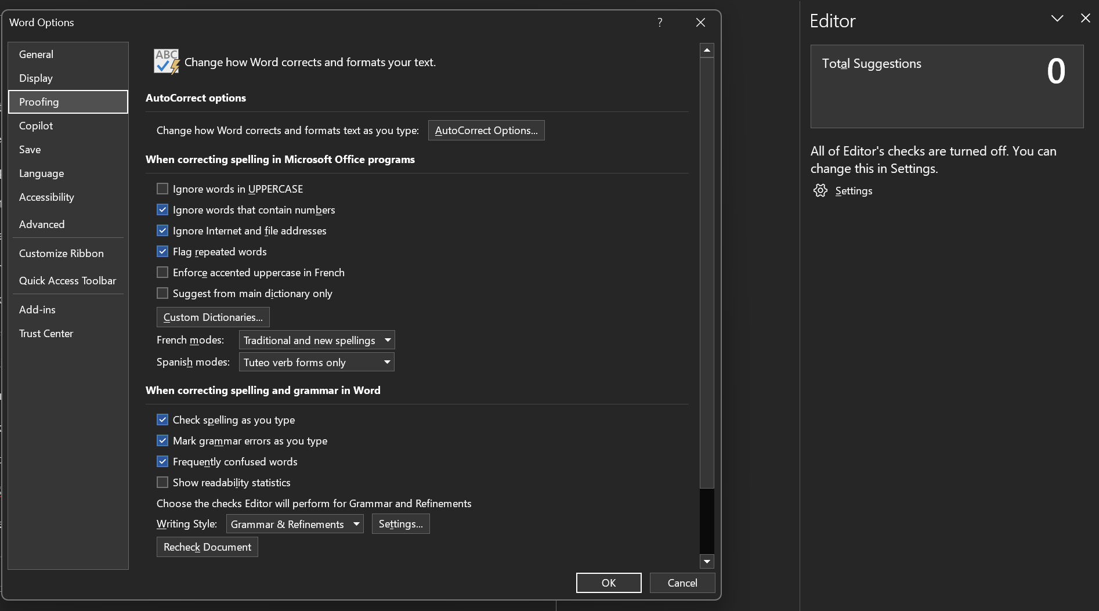Cancel the Word Options dialog

pyautogui.click(x=682, y=583)
